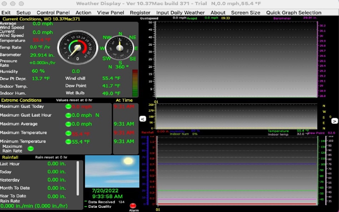Click the Indoor temp graph legend label
The image size is (339, 212).
coord(278,134)
